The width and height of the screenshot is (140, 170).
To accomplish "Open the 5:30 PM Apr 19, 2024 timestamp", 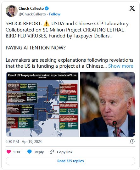I will coord(24,142).
